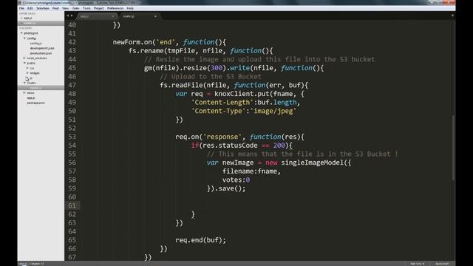Click the 'Upload to the S3 Bucket' comment
The width and height of the screenshot is (473, 266).
[210, 77]
